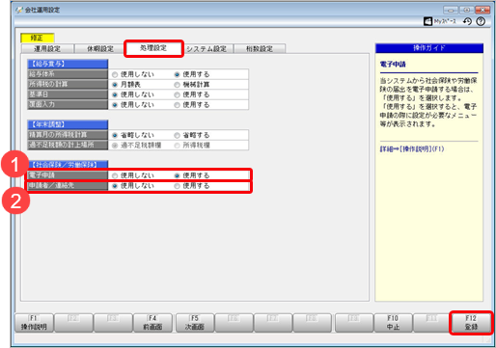Open the 桁数設定 tab
Viewport: 496px width, 348px height.
pos(260,48)
